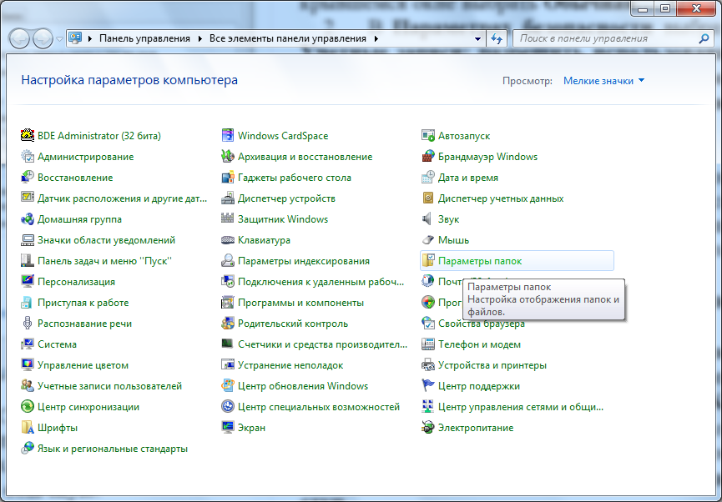Open the Клавиатура icon
This screenshot has width=722, height=502.
(228, 239)
